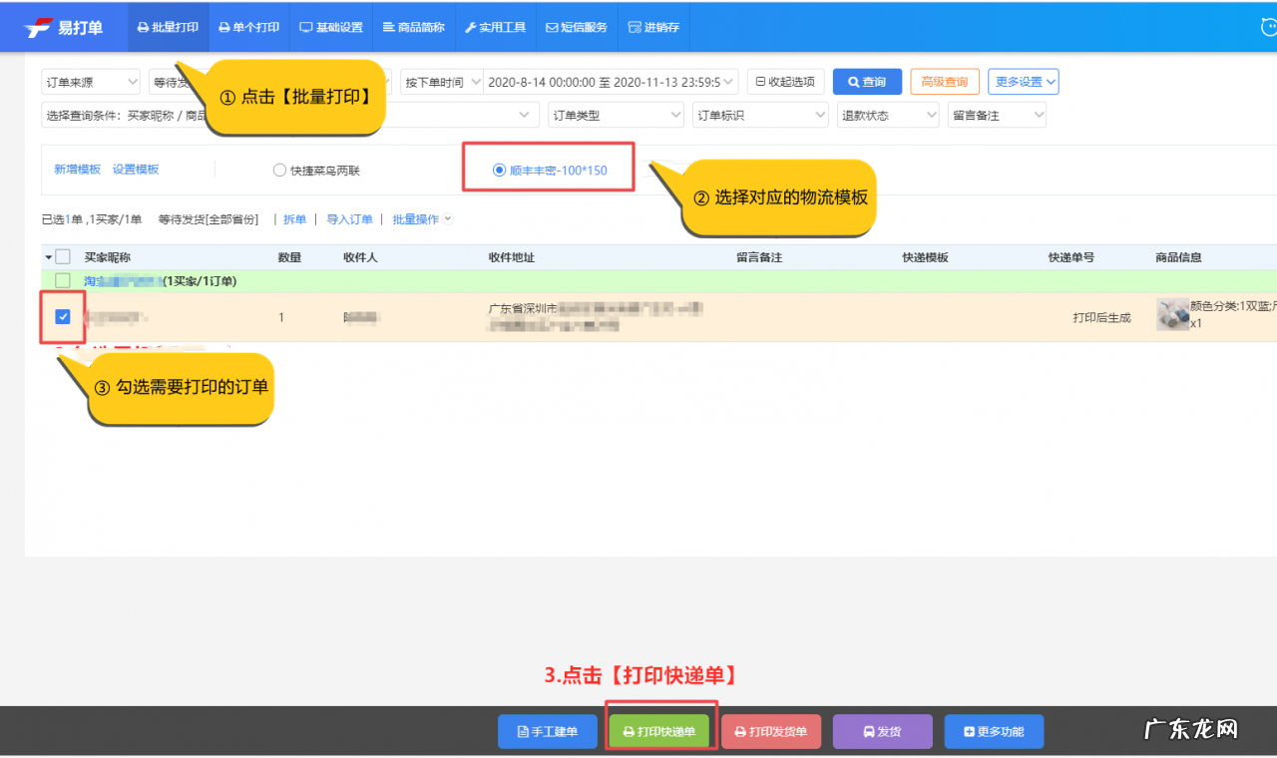The width and height of the screenshot is (1277, 758).
Task: Click the envelope icon on 短信服务
Action: (x=552, y=27)
